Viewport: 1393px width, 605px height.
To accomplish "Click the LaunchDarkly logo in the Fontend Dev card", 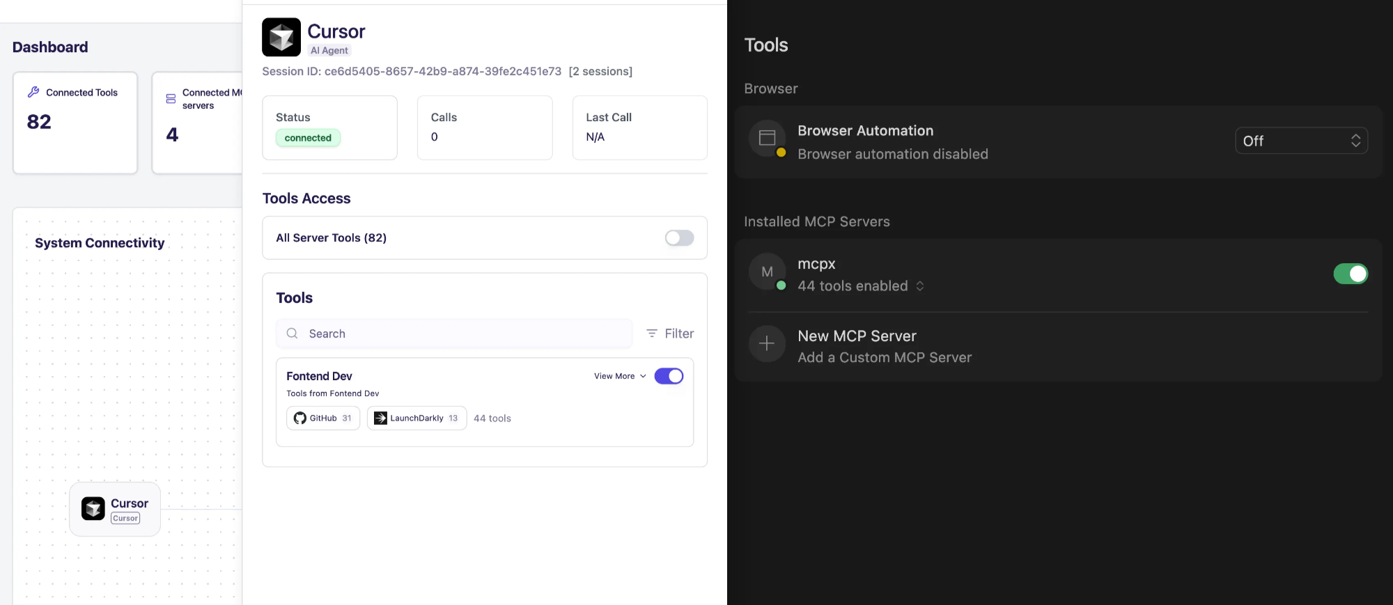I will tap(380, 418).
